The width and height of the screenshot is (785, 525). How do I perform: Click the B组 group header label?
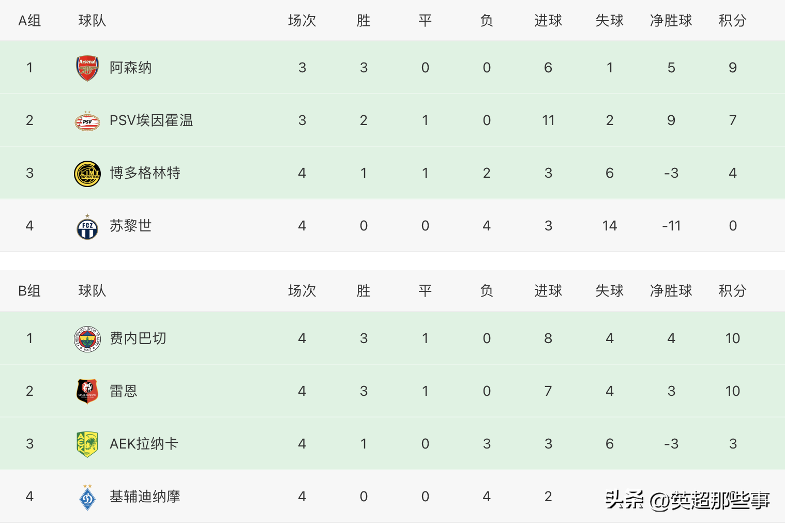[x=29, y=291]
